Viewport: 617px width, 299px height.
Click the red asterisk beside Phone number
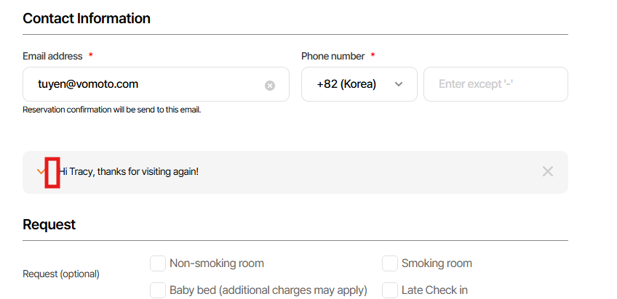click(373, 56)
